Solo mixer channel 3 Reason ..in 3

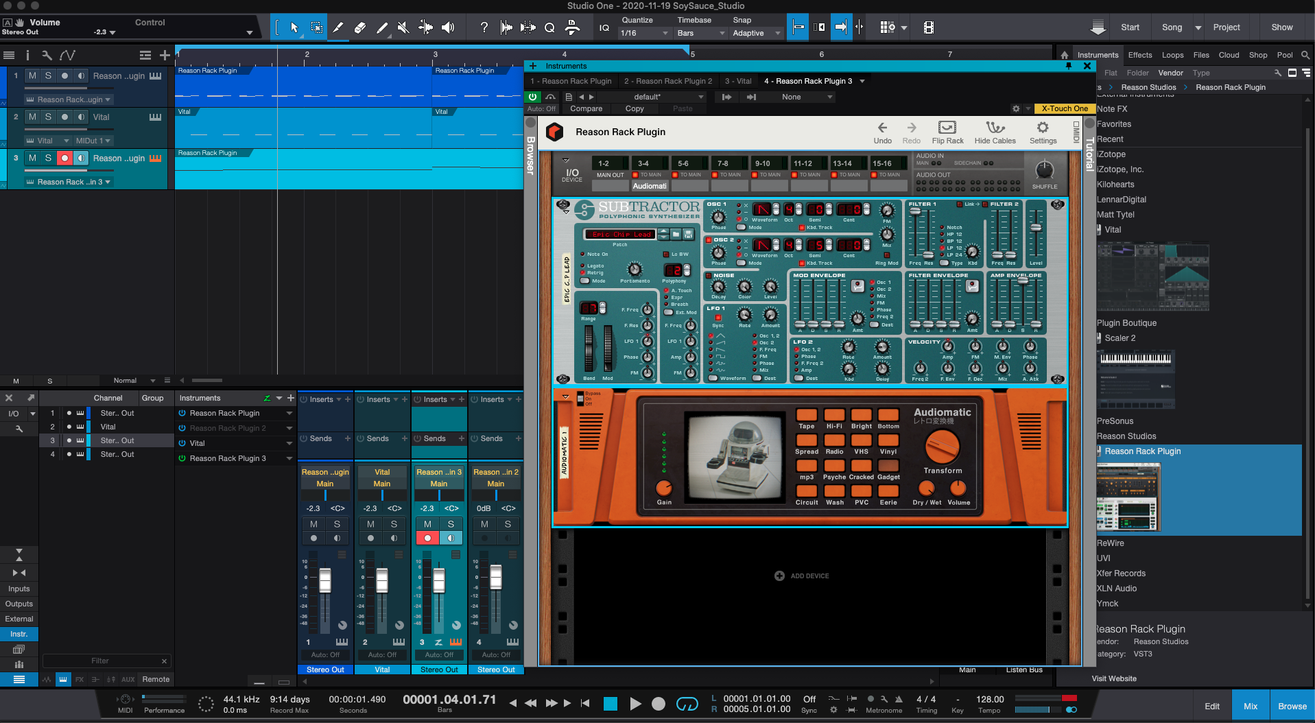(x=451, y=524)
